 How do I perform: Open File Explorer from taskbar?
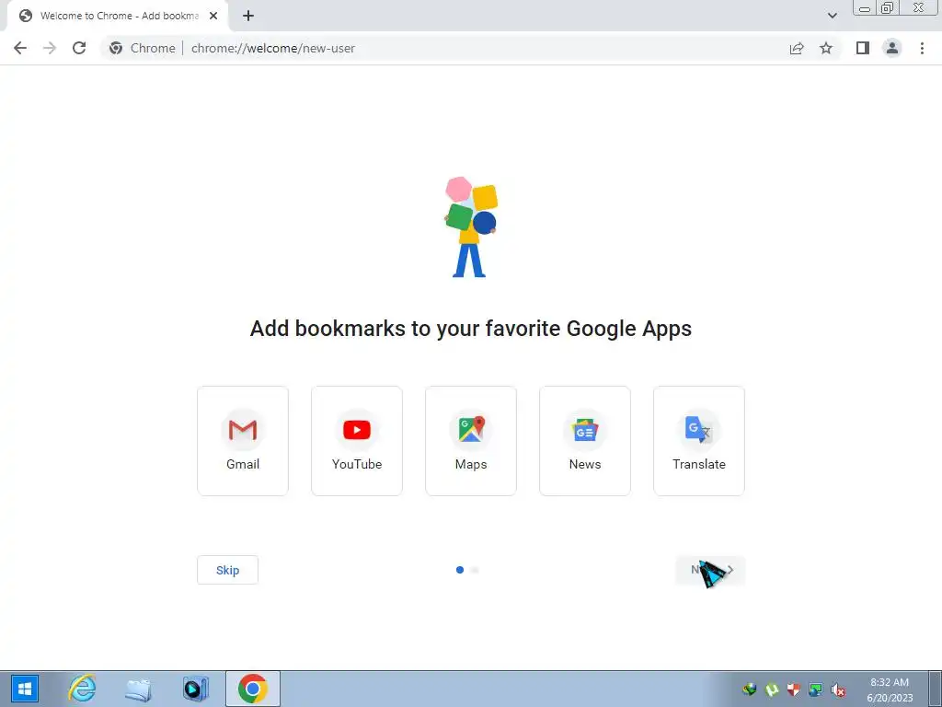tap(138, 689)
